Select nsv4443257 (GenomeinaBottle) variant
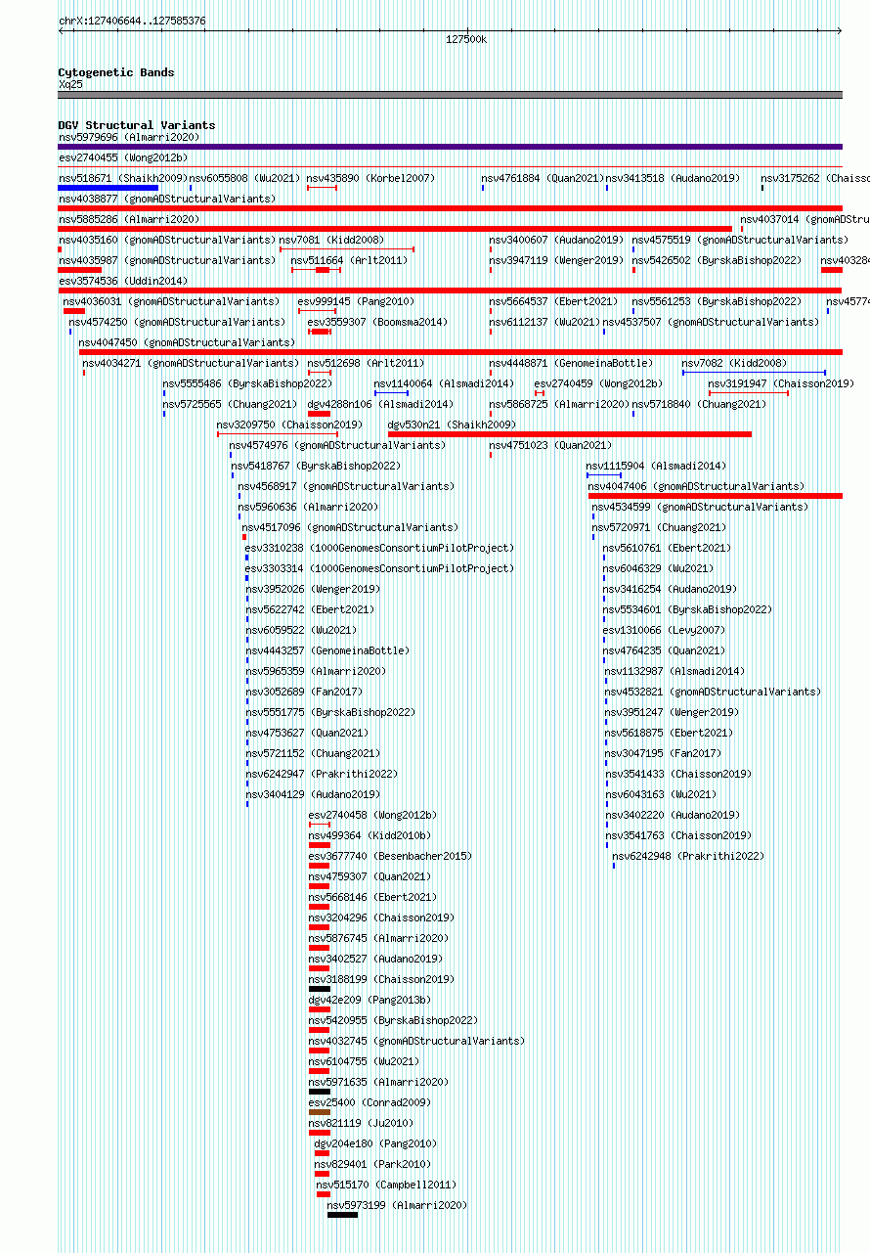 click(x=327, y=650)
